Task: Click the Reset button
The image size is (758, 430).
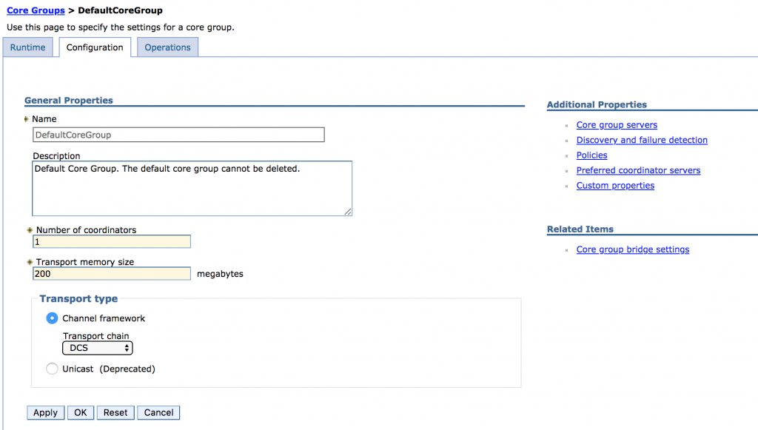Action: click(x=115, y=412)
